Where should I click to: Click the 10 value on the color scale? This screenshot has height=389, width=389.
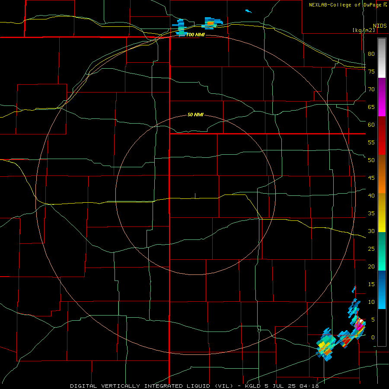[371, 302]
